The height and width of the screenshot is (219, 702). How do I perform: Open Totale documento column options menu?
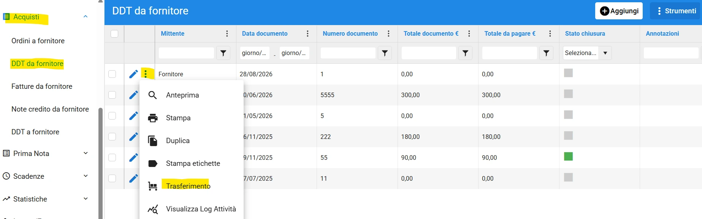click(x=469, y=33)
